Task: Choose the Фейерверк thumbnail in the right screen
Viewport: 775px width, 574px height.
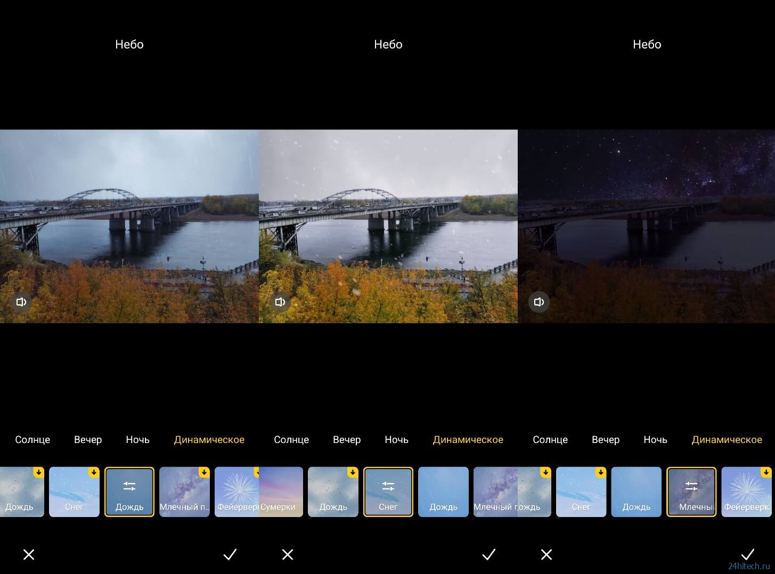Action: click(747, 492)
